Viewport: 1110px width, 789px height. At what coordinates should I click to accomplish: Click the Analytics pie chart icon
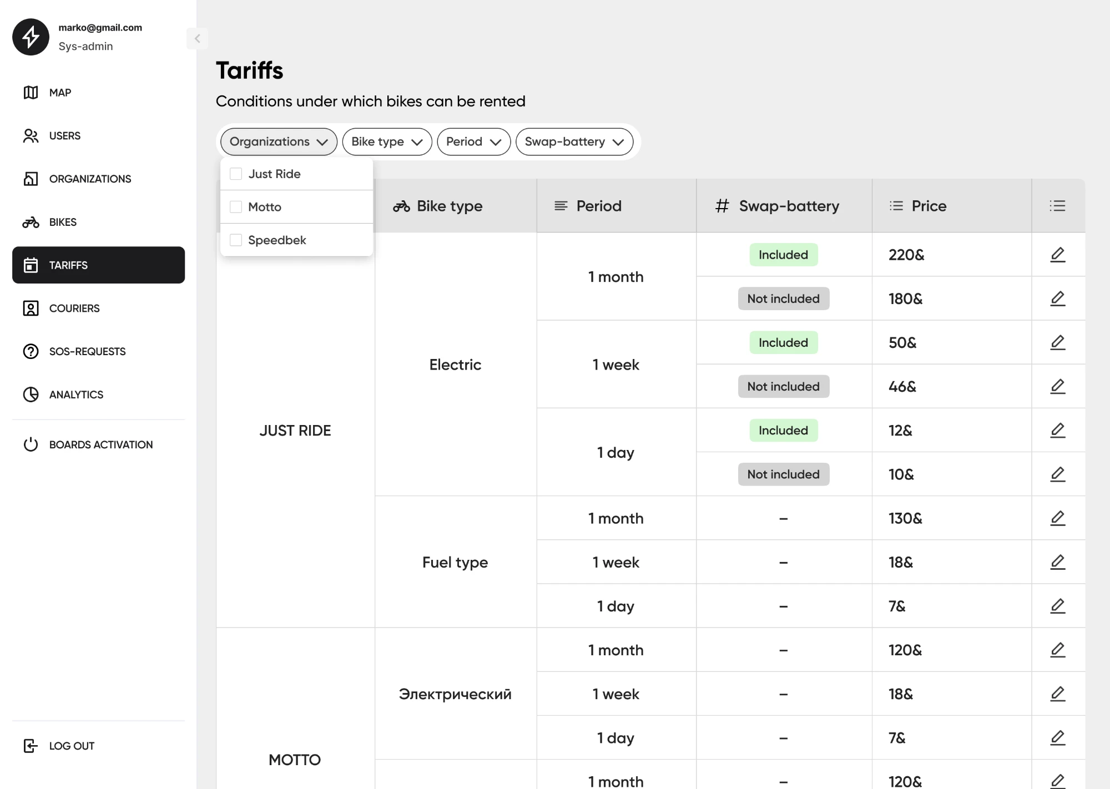point(31,394)
